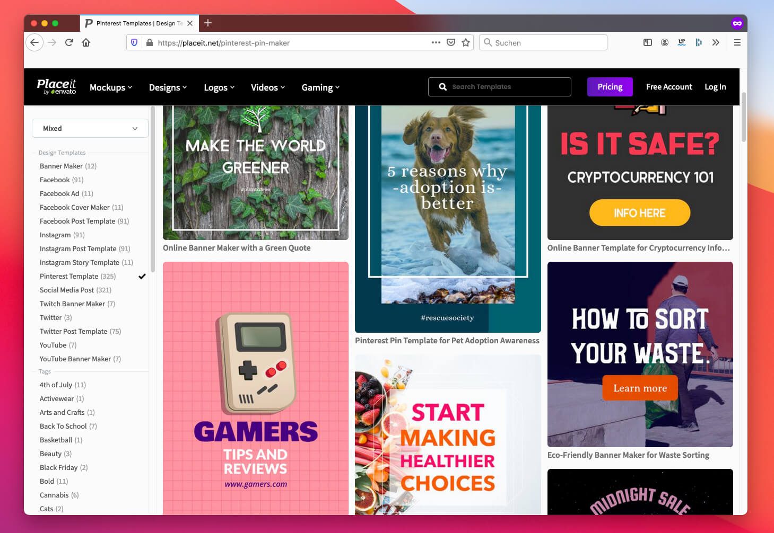The width and height of the screenshot is (774, 533).
Task: Filter by the Black Friday tag
Action: coord(64,467)
